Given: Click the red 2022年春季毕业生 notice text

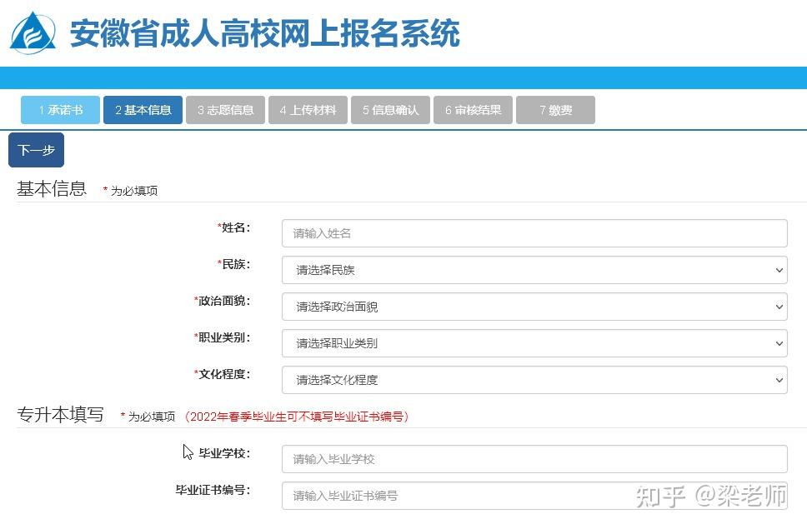Looking at the screenshot, I should coord(297,417).
